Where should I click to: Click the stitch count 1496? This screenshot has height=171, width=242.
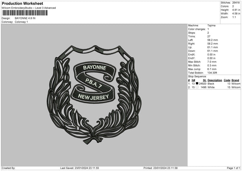[x=203, y=88]
